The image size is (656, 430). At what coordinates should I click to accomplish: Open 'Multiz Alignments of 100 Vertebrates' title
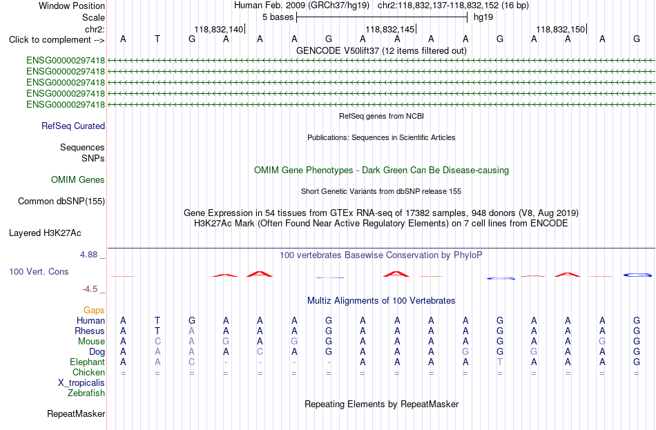(381, 301)
